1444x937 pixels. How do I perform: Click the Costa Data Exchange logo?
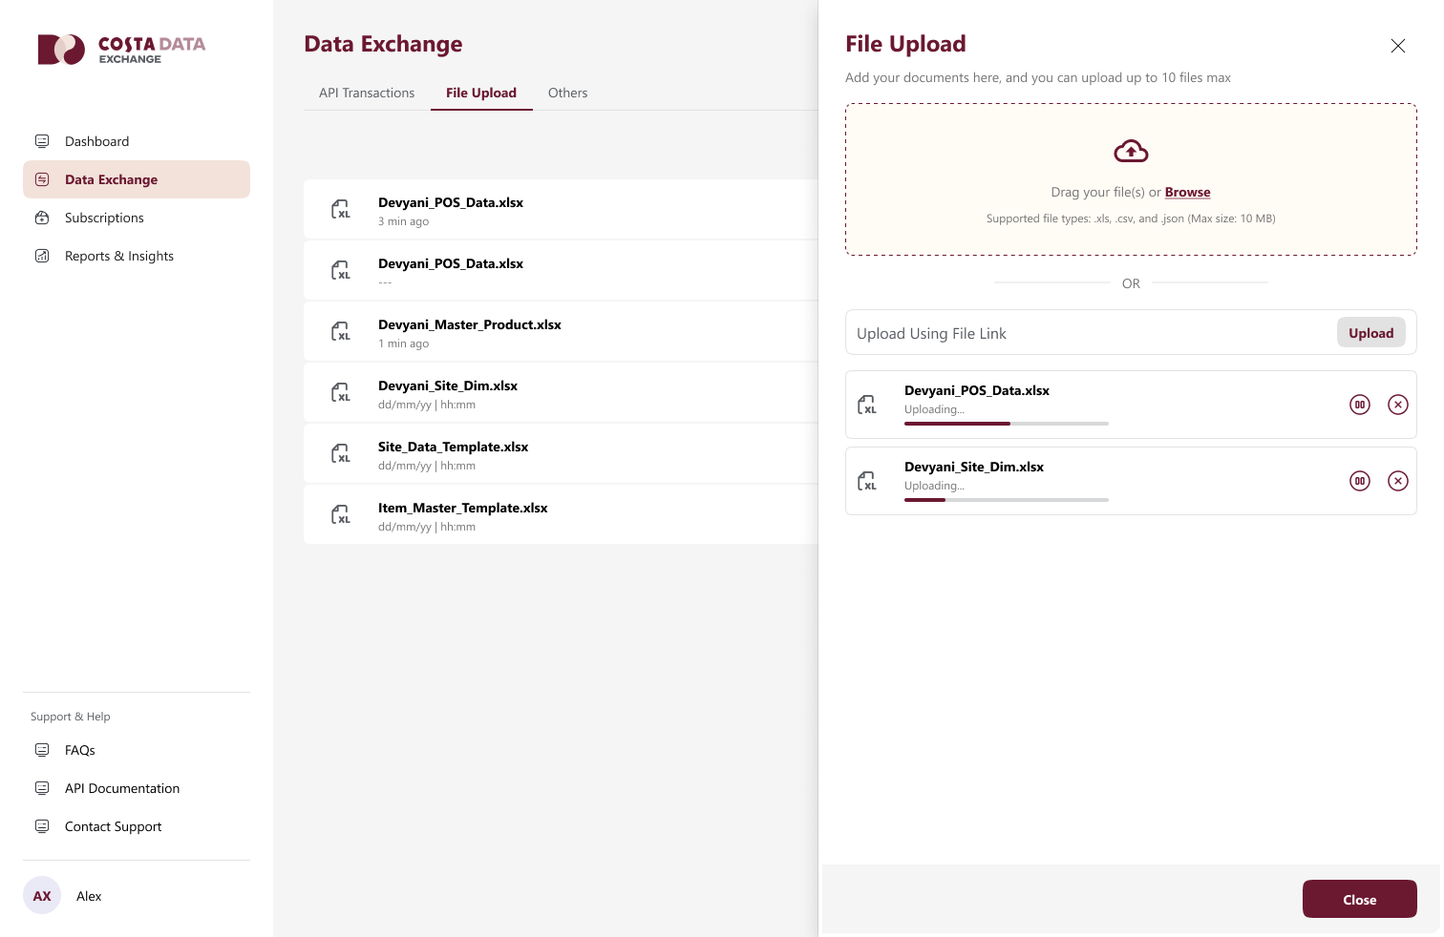(x=121, y=50)
